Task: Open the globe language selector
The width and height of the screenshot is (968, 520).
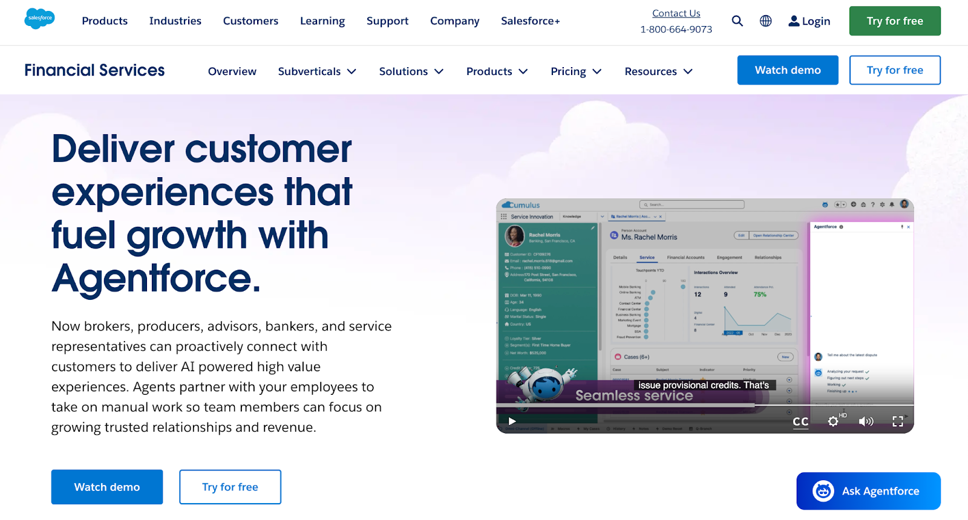Action: pyautogui.click(x=765, y=21)
